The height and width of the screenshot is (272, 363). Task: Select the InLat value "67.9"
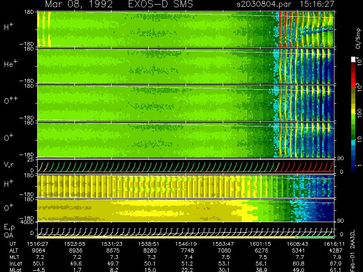coord(337,263)
